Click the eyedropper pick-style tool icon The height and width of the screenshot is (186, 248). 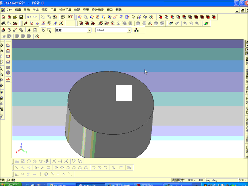pyautogui.click(x=171, y=24)
